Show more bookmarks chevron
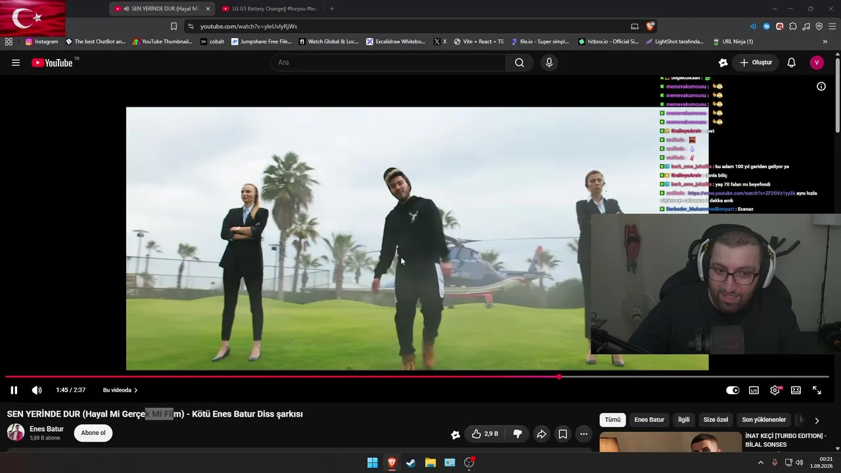 click(825, 41)
